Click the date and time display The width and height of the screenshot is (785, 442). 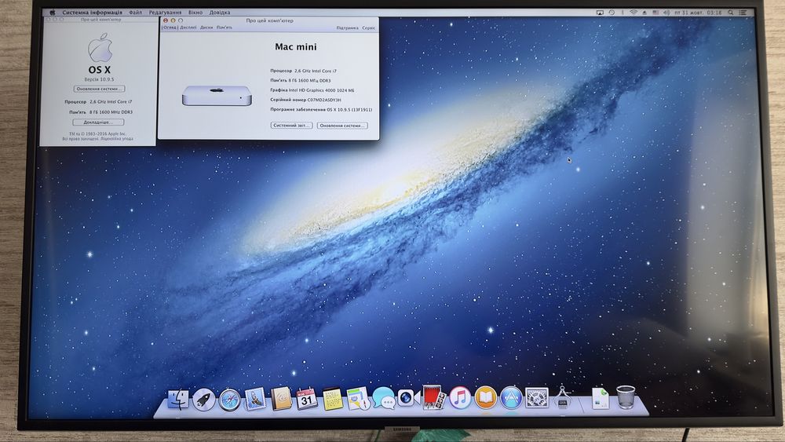(698, 13)
